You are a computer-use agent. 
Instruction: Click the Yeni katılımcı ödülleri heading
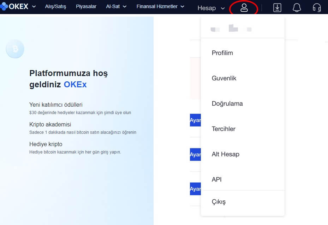coord(56,105)
